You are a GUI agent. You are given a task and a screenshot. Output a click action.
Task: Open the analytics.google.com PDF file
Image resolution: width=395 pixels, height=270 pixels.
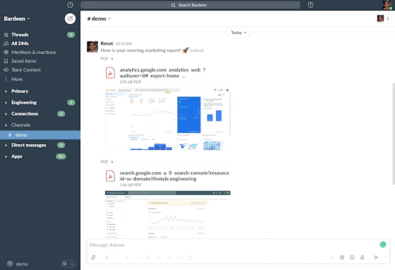pos(162,73)
